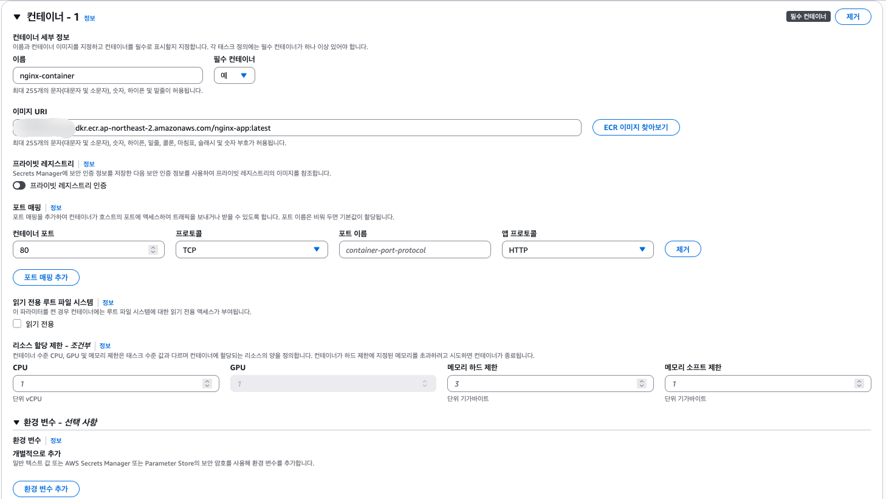Click the 포트 매핑 추가 button
This screenshot has height=499, width=886.
tap(46, 277)
